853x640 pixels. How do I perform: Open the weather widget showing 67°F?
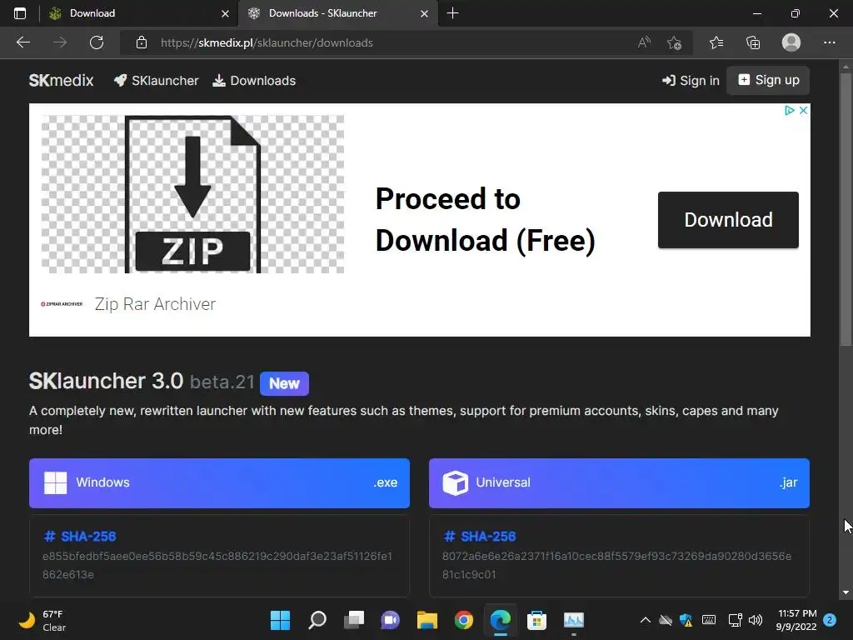click(42, 620)
